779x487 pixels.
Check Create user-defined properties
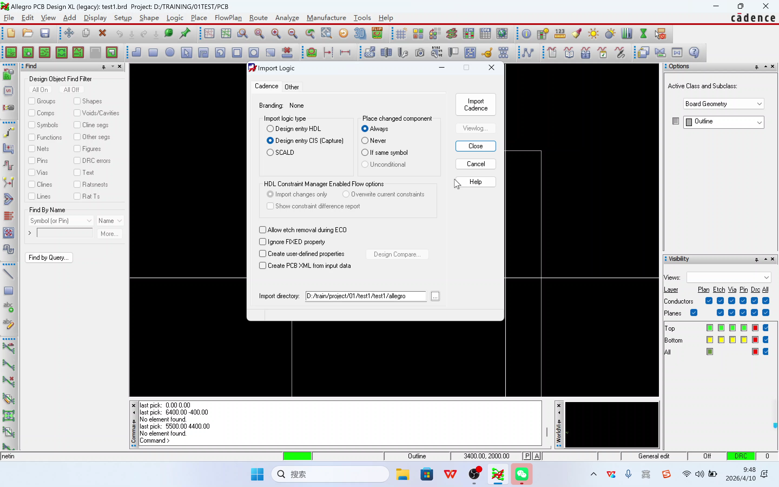point(263,254)
